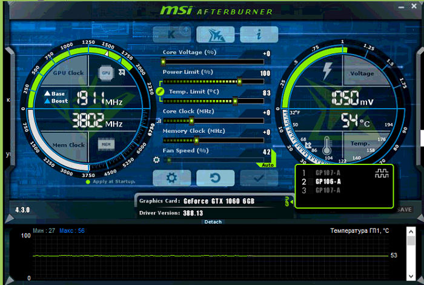Click the Temp. Limit value 83

267,93
